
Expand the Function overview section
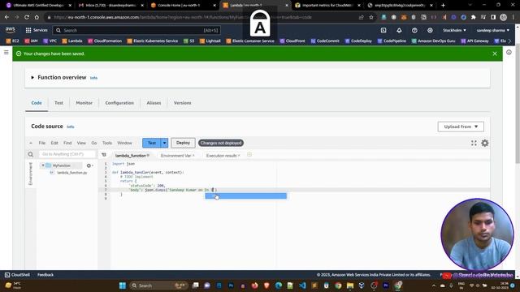point(32,78)
